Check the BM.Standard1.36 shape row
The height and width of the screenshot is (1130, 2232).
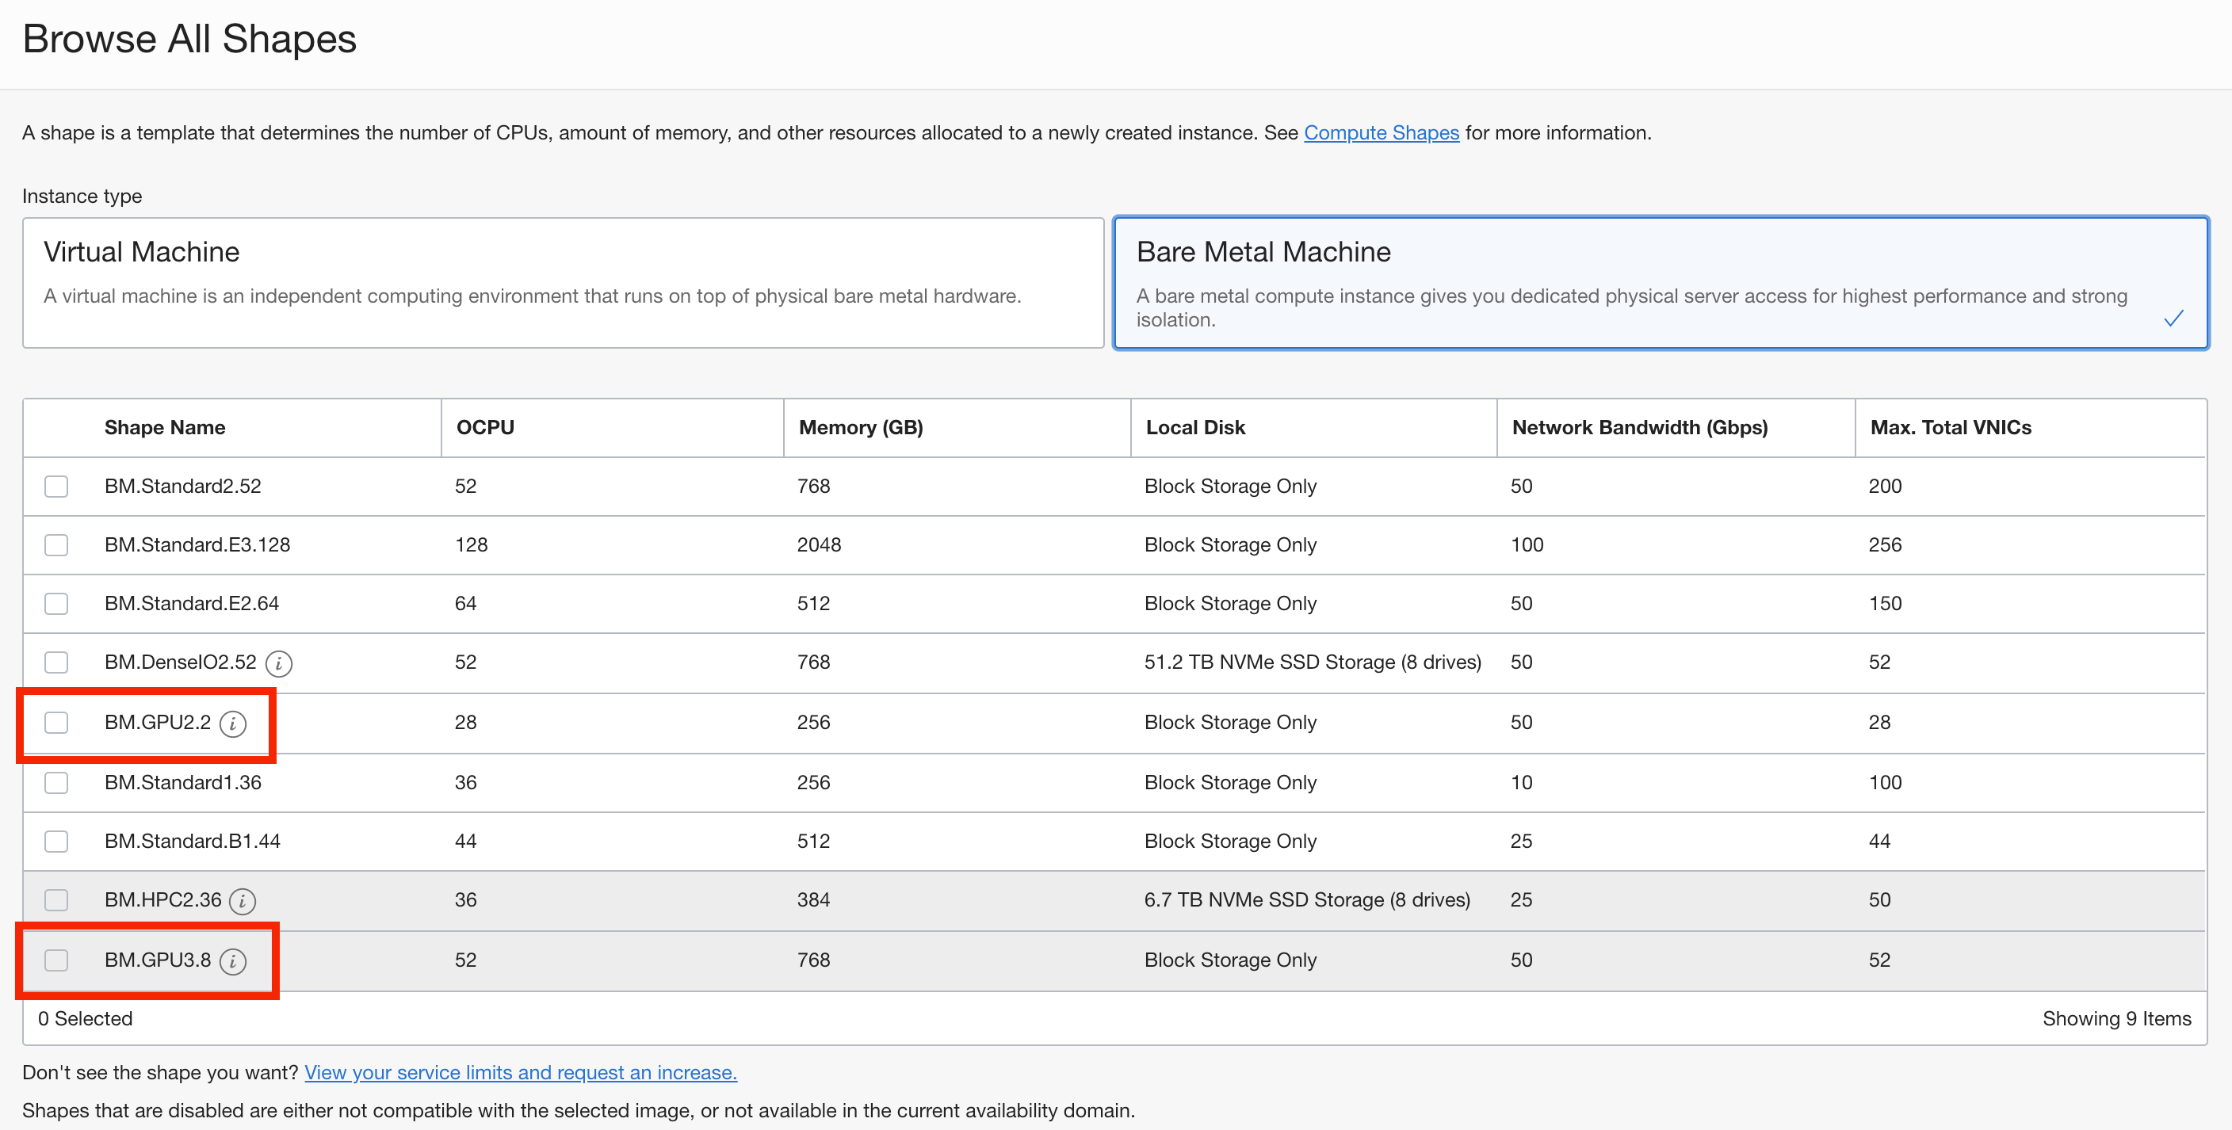(55, 781)
